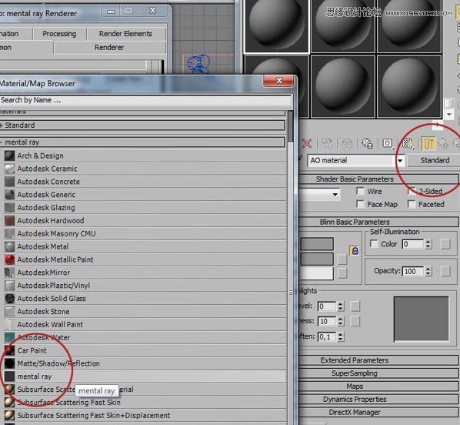
Task: Click the Autodesk Metal sphere icon
Action: [x=9, y=246]
